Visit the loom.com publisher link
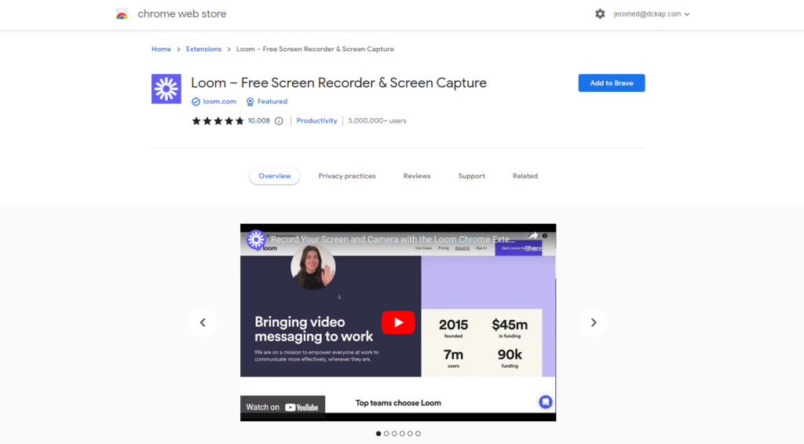This screenshot has height=444, width=804. tap(220, 101)
